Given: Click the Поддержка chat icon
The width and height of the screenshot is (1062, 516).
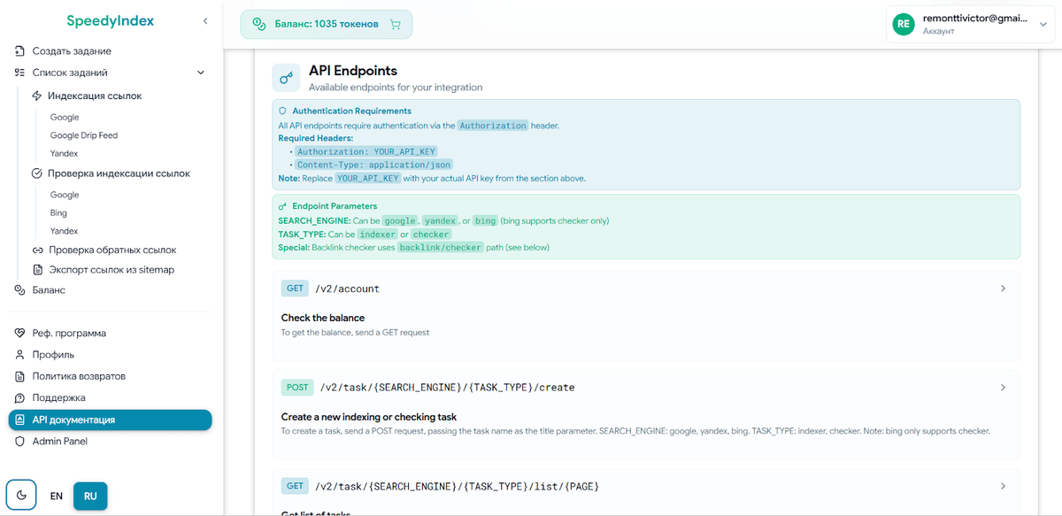Looking at the screenshot, I should (x=19, y=398).
